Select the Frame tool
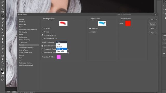This screenshot has height=93, width=166. point(3,12)
